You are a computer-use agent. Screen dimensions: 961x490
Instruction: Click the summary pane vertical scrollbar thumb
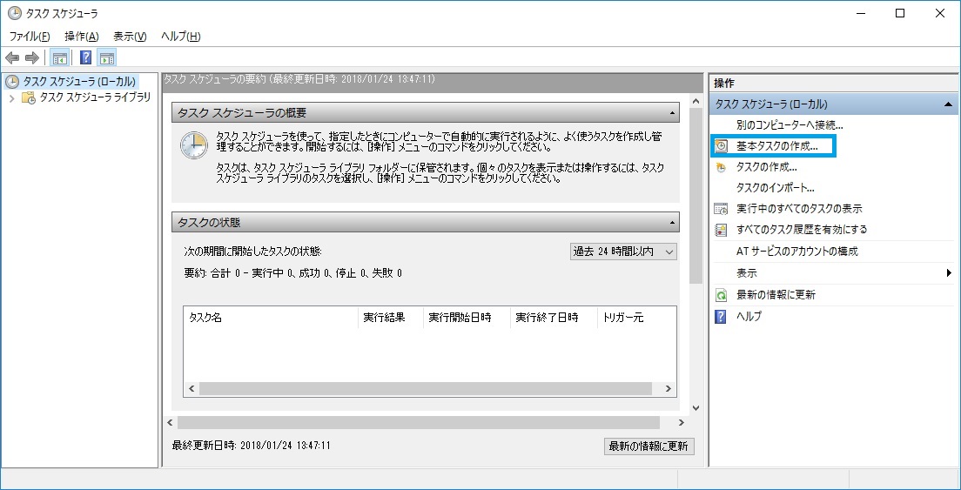(x=696, y=197)
